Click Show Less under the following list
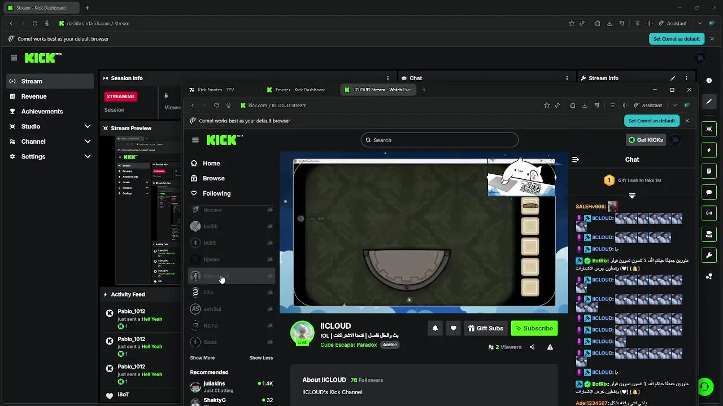 click(x=261, y=358)
